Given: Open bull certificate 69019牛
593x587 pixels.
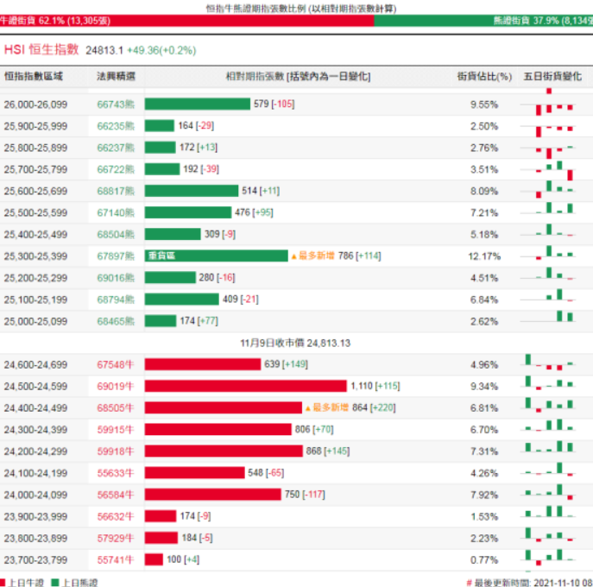Looking at the screenshot, I should tap(116, 387).
